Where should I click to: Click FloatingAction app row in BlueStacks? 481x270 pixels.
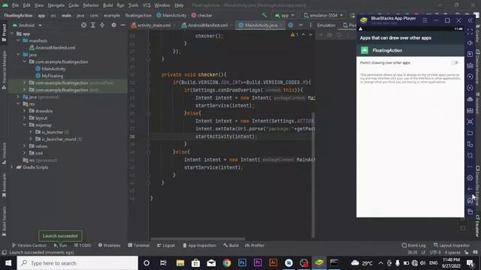410,50
